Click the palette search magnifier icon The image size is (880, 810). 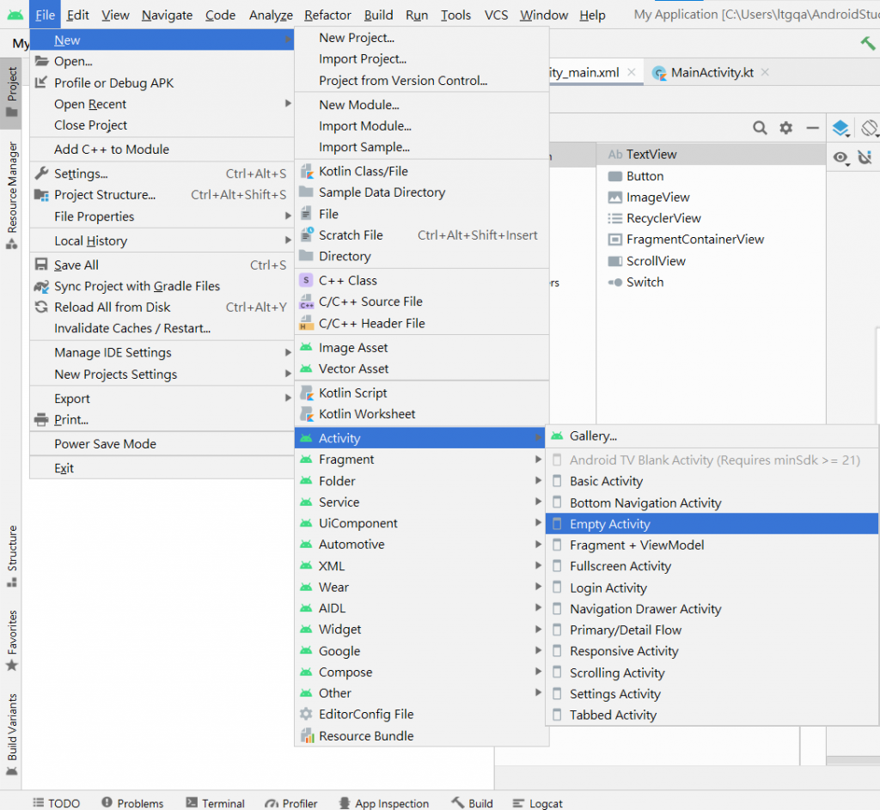(x=760, y=128)
